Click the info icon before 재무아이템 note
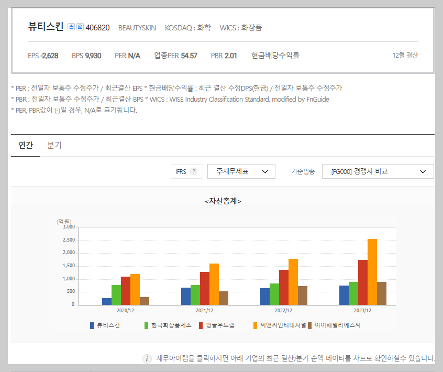Screen dimensions: 443x372 [147, 359]
